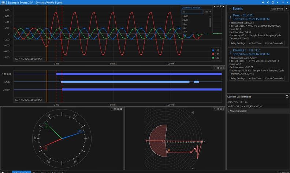
Task: Open the help icon in the title bar
Action: (x=273, y=3)
